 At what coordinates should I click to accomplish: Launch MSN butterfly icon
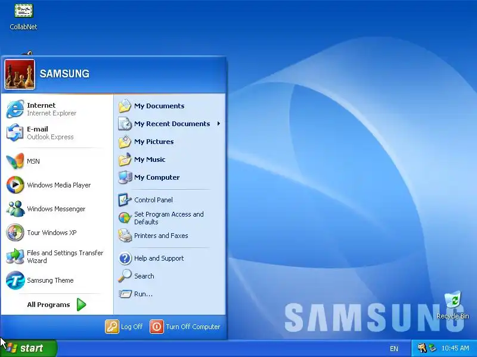(15, 161)
